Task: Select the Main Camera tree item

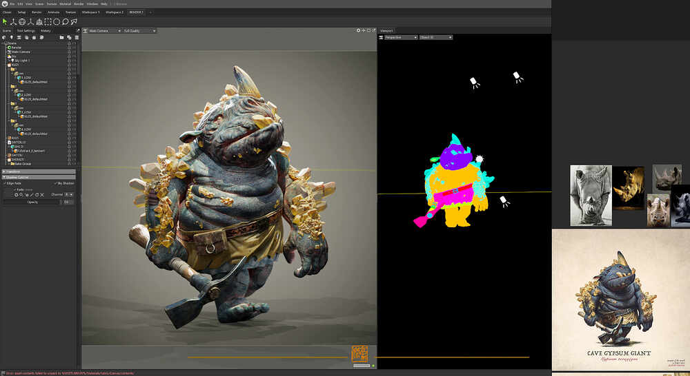Action: pos(20,52)
